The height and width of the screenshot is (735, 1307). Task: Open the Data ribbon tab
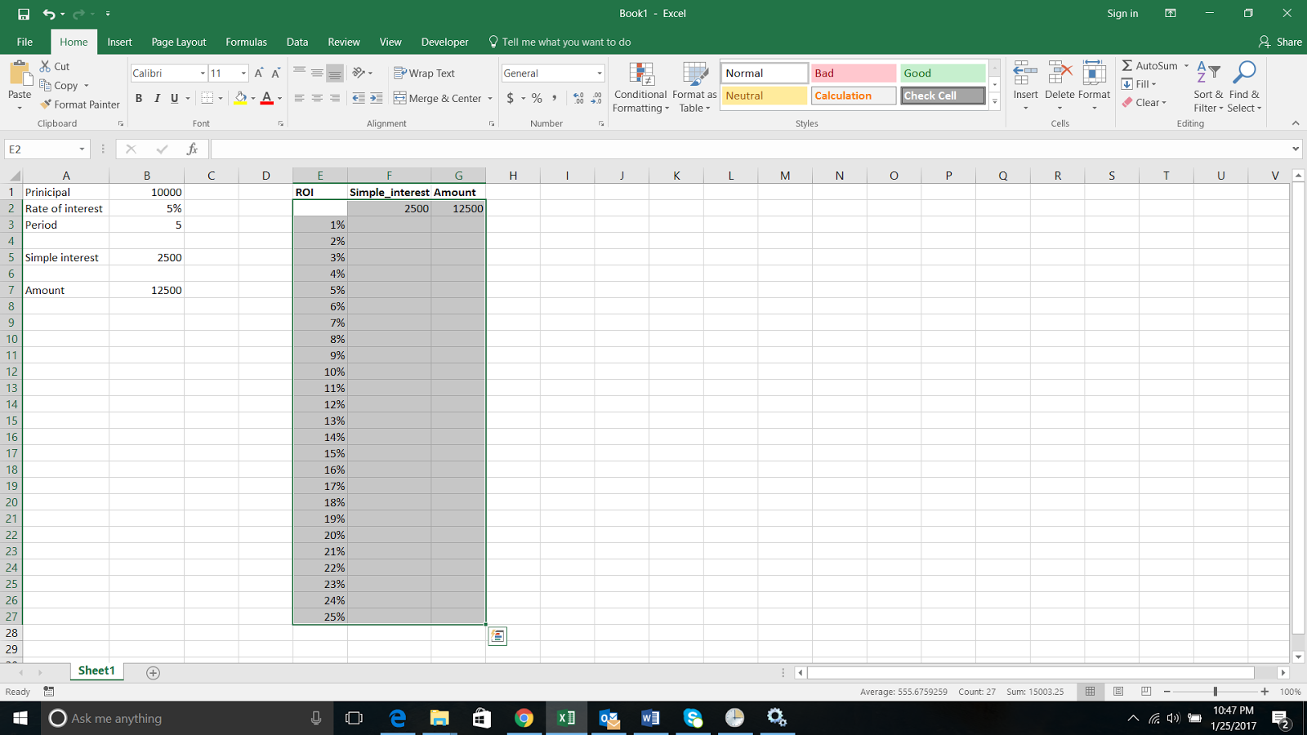[x=297, y=42]
